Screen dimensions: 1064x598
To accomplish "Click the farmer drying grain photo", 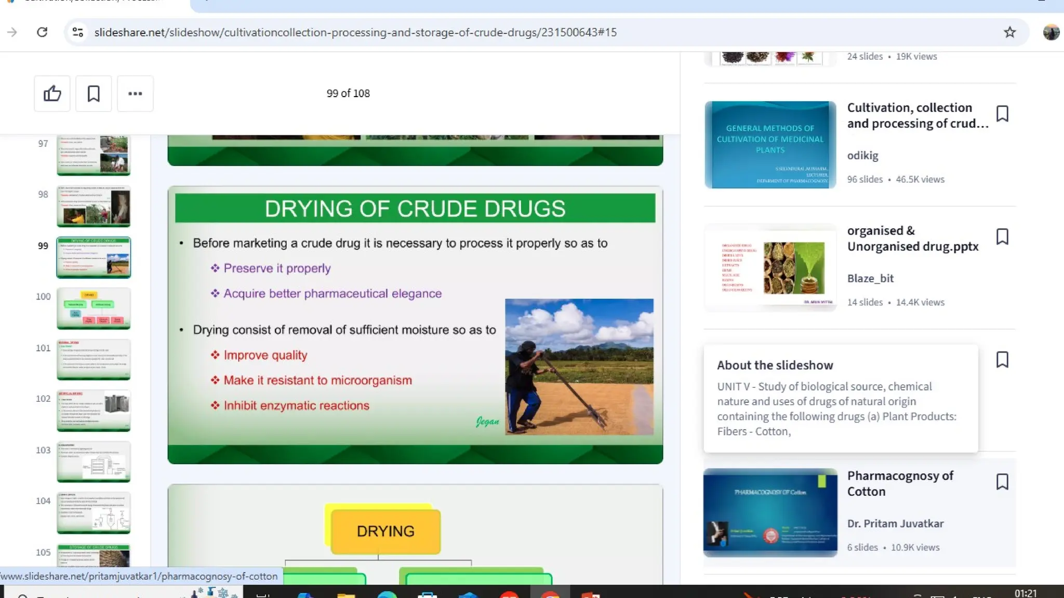I will pos(579,366).
